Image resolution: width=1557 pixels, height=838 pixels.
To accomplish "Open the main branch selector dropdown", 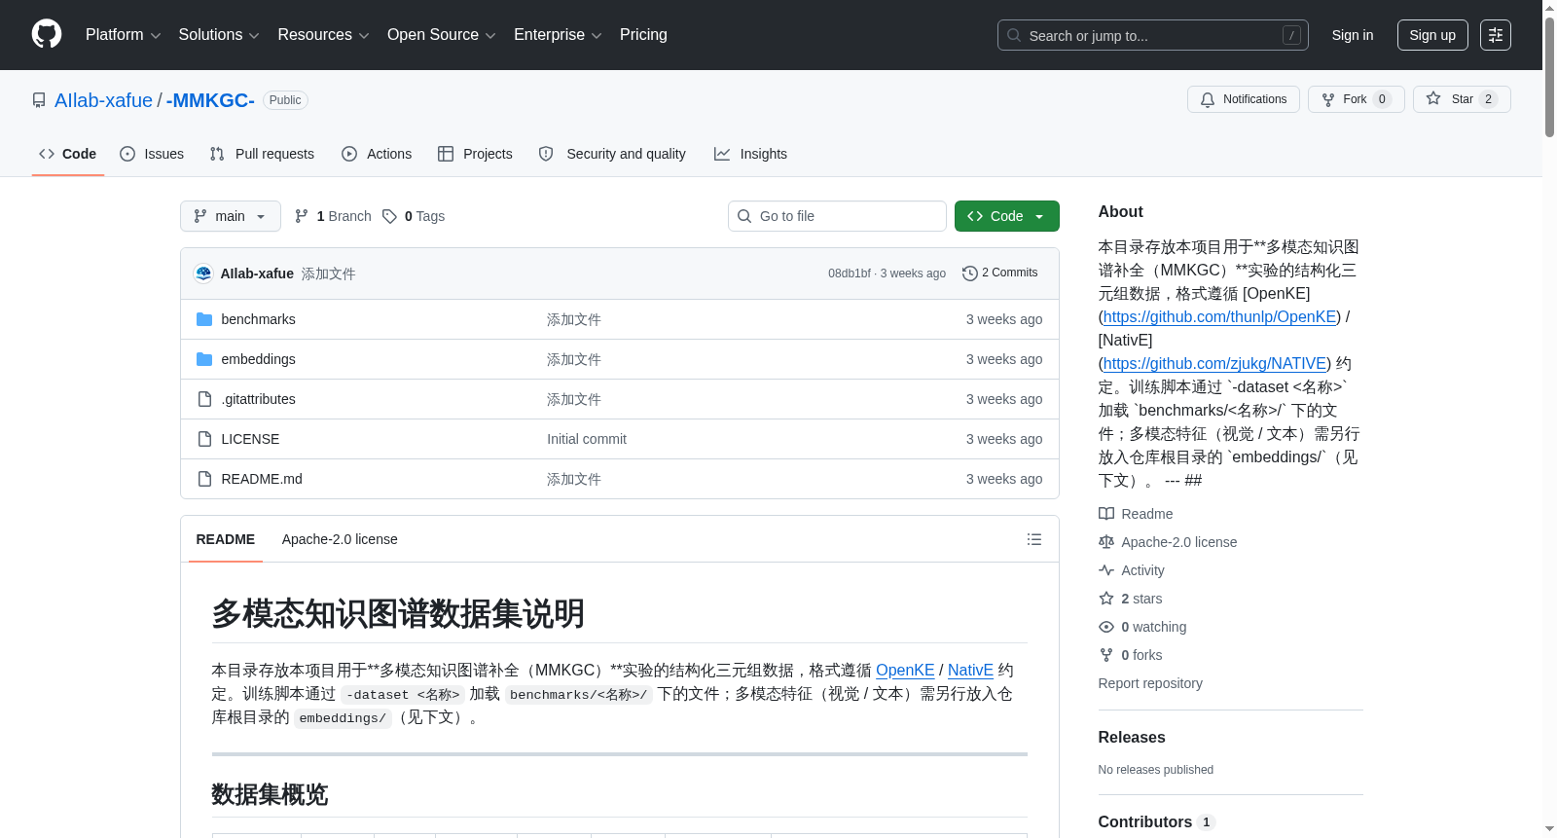I will point(231,216).
